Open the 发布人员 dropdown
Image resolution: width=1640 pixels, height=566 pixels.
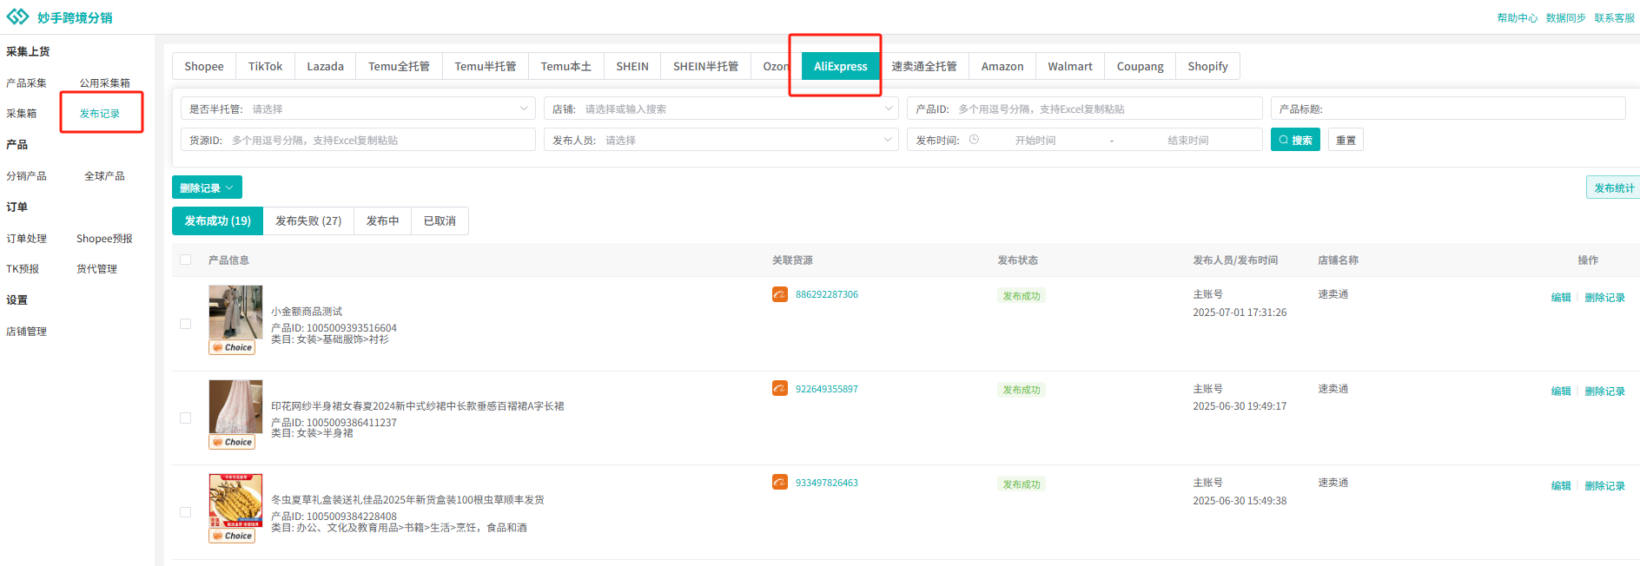pos(722,140)
